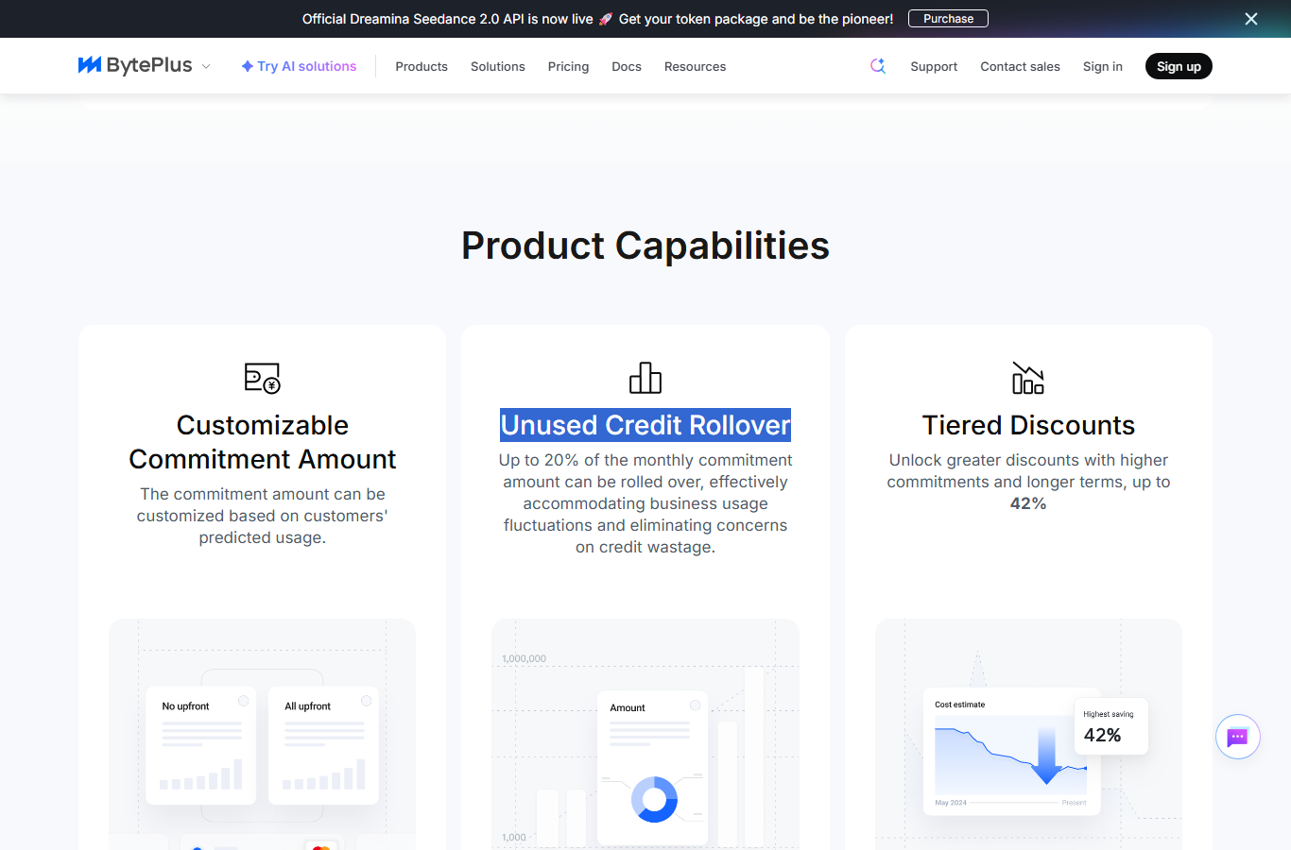Image resolution: width=1291 pixels, height=850 pixels.
Task: Click the All upfront card illustration
Action: (323, 746)
